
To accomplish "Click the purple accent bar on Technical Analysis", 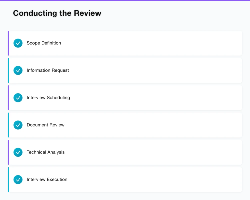I will pyautogui.click(x=8, y=152).
